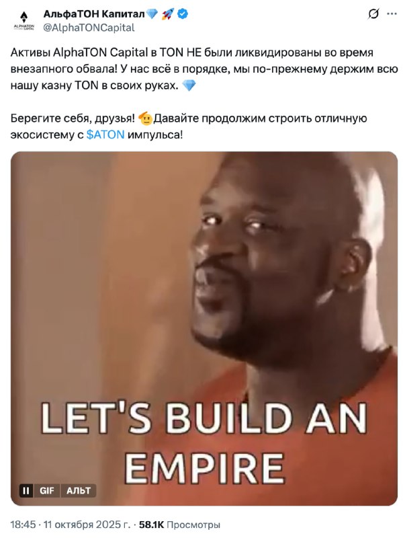Screen dimensions: 403x538
Task: Click the blue verified checkmark badge
Action: pyautogui.click(x=183, y=14)
